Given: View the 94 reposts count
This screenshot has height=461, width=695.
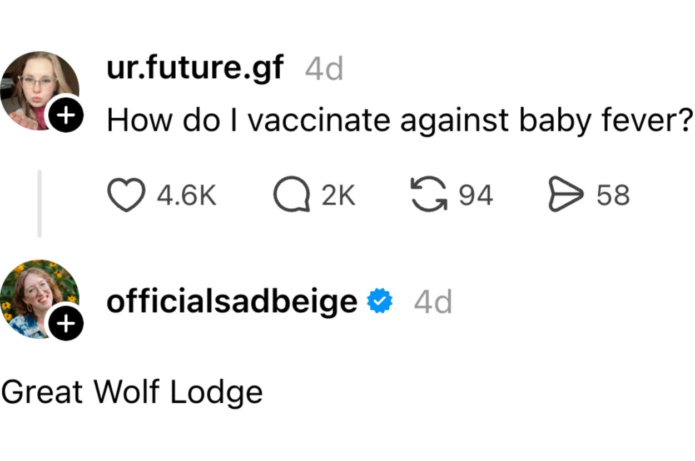Looking at the screenshot, I should click(x=476, y=196).
